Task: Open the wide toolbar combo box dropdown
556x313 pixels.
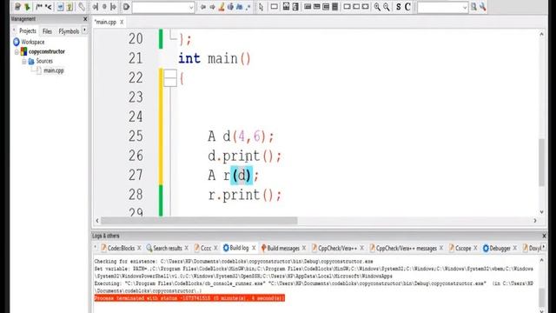Action: pyautogui.click(x=191, y=7)
